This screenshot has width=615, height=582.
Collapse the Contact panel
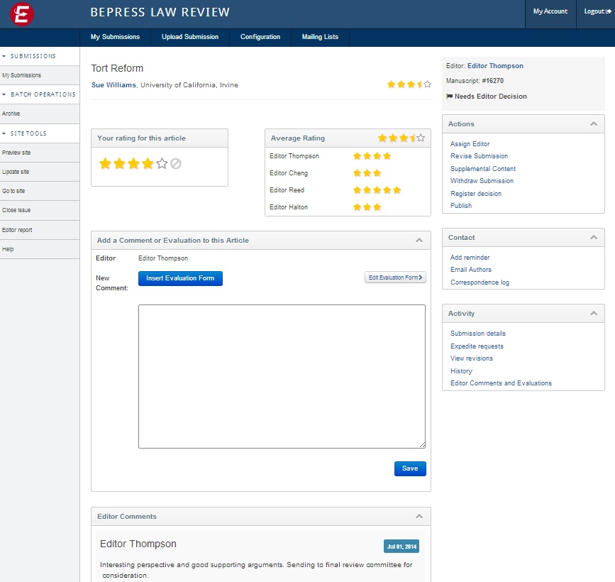[x=594, y=238]
